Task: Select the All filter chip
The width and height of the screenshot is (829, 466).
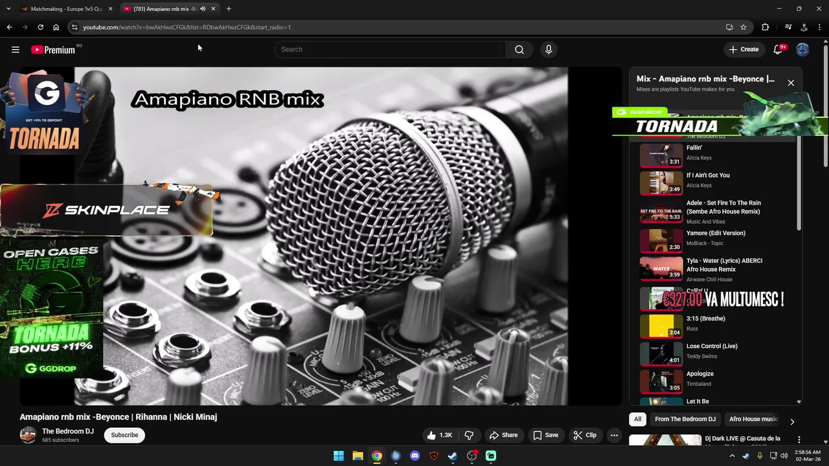Action: point(638,419)
